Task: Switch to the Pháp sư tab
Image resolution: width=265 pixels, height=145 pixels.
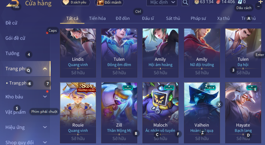Action: pos(198,18)
